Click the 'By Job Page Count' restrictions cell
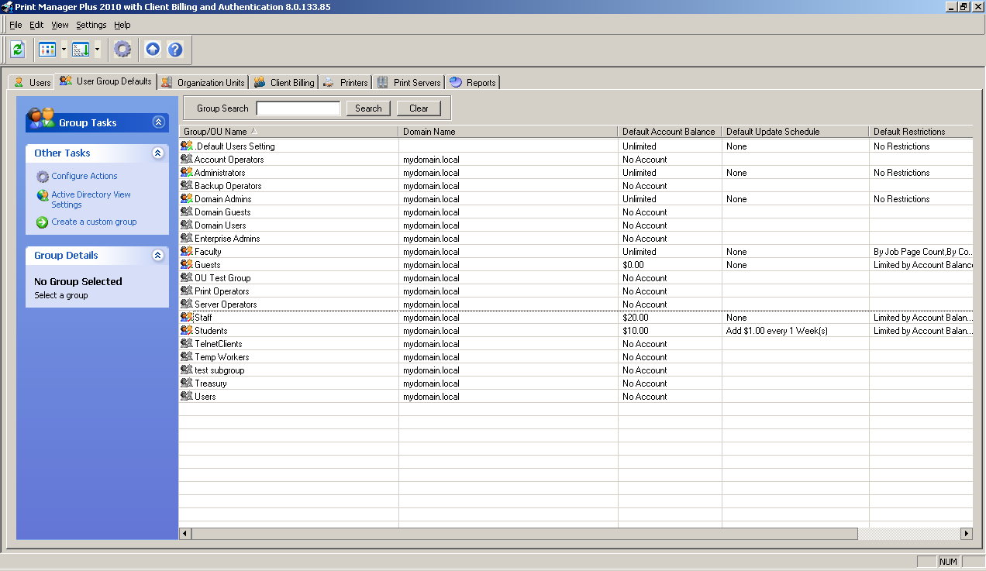 pyautogui.click(x=922, y=252)
